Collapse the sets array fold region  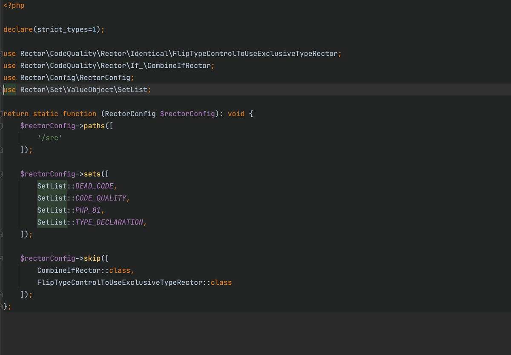point(2,174)
